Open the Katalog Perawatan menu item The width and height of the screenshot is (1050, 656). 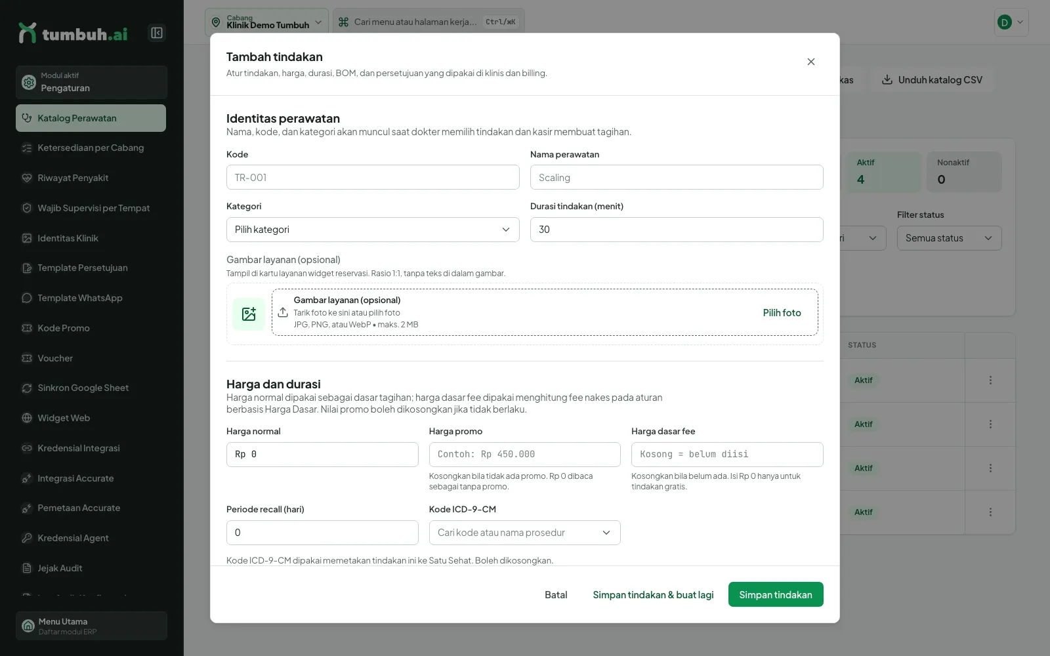point(91,118)
